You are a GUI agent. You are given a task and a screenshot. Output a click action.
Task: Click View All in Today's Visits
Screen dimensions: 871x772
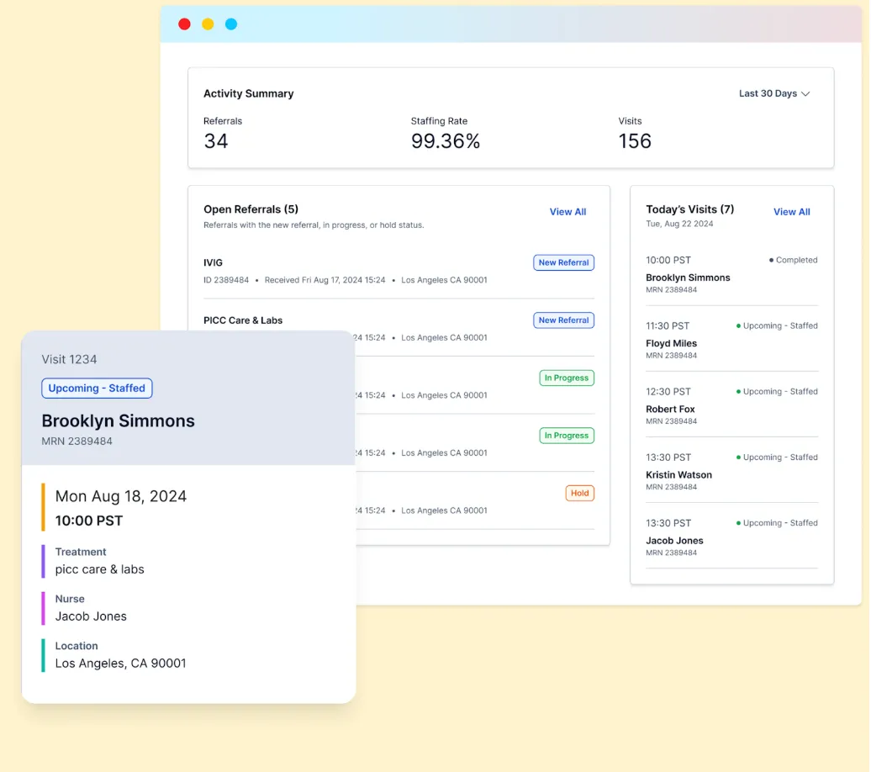(791, 212)
